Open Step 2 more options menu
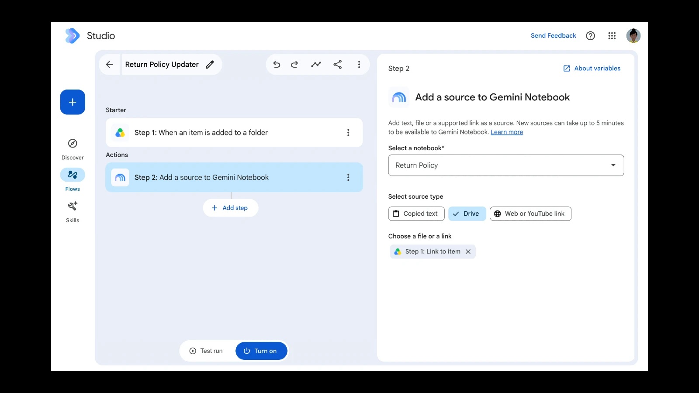 point(348,177)
